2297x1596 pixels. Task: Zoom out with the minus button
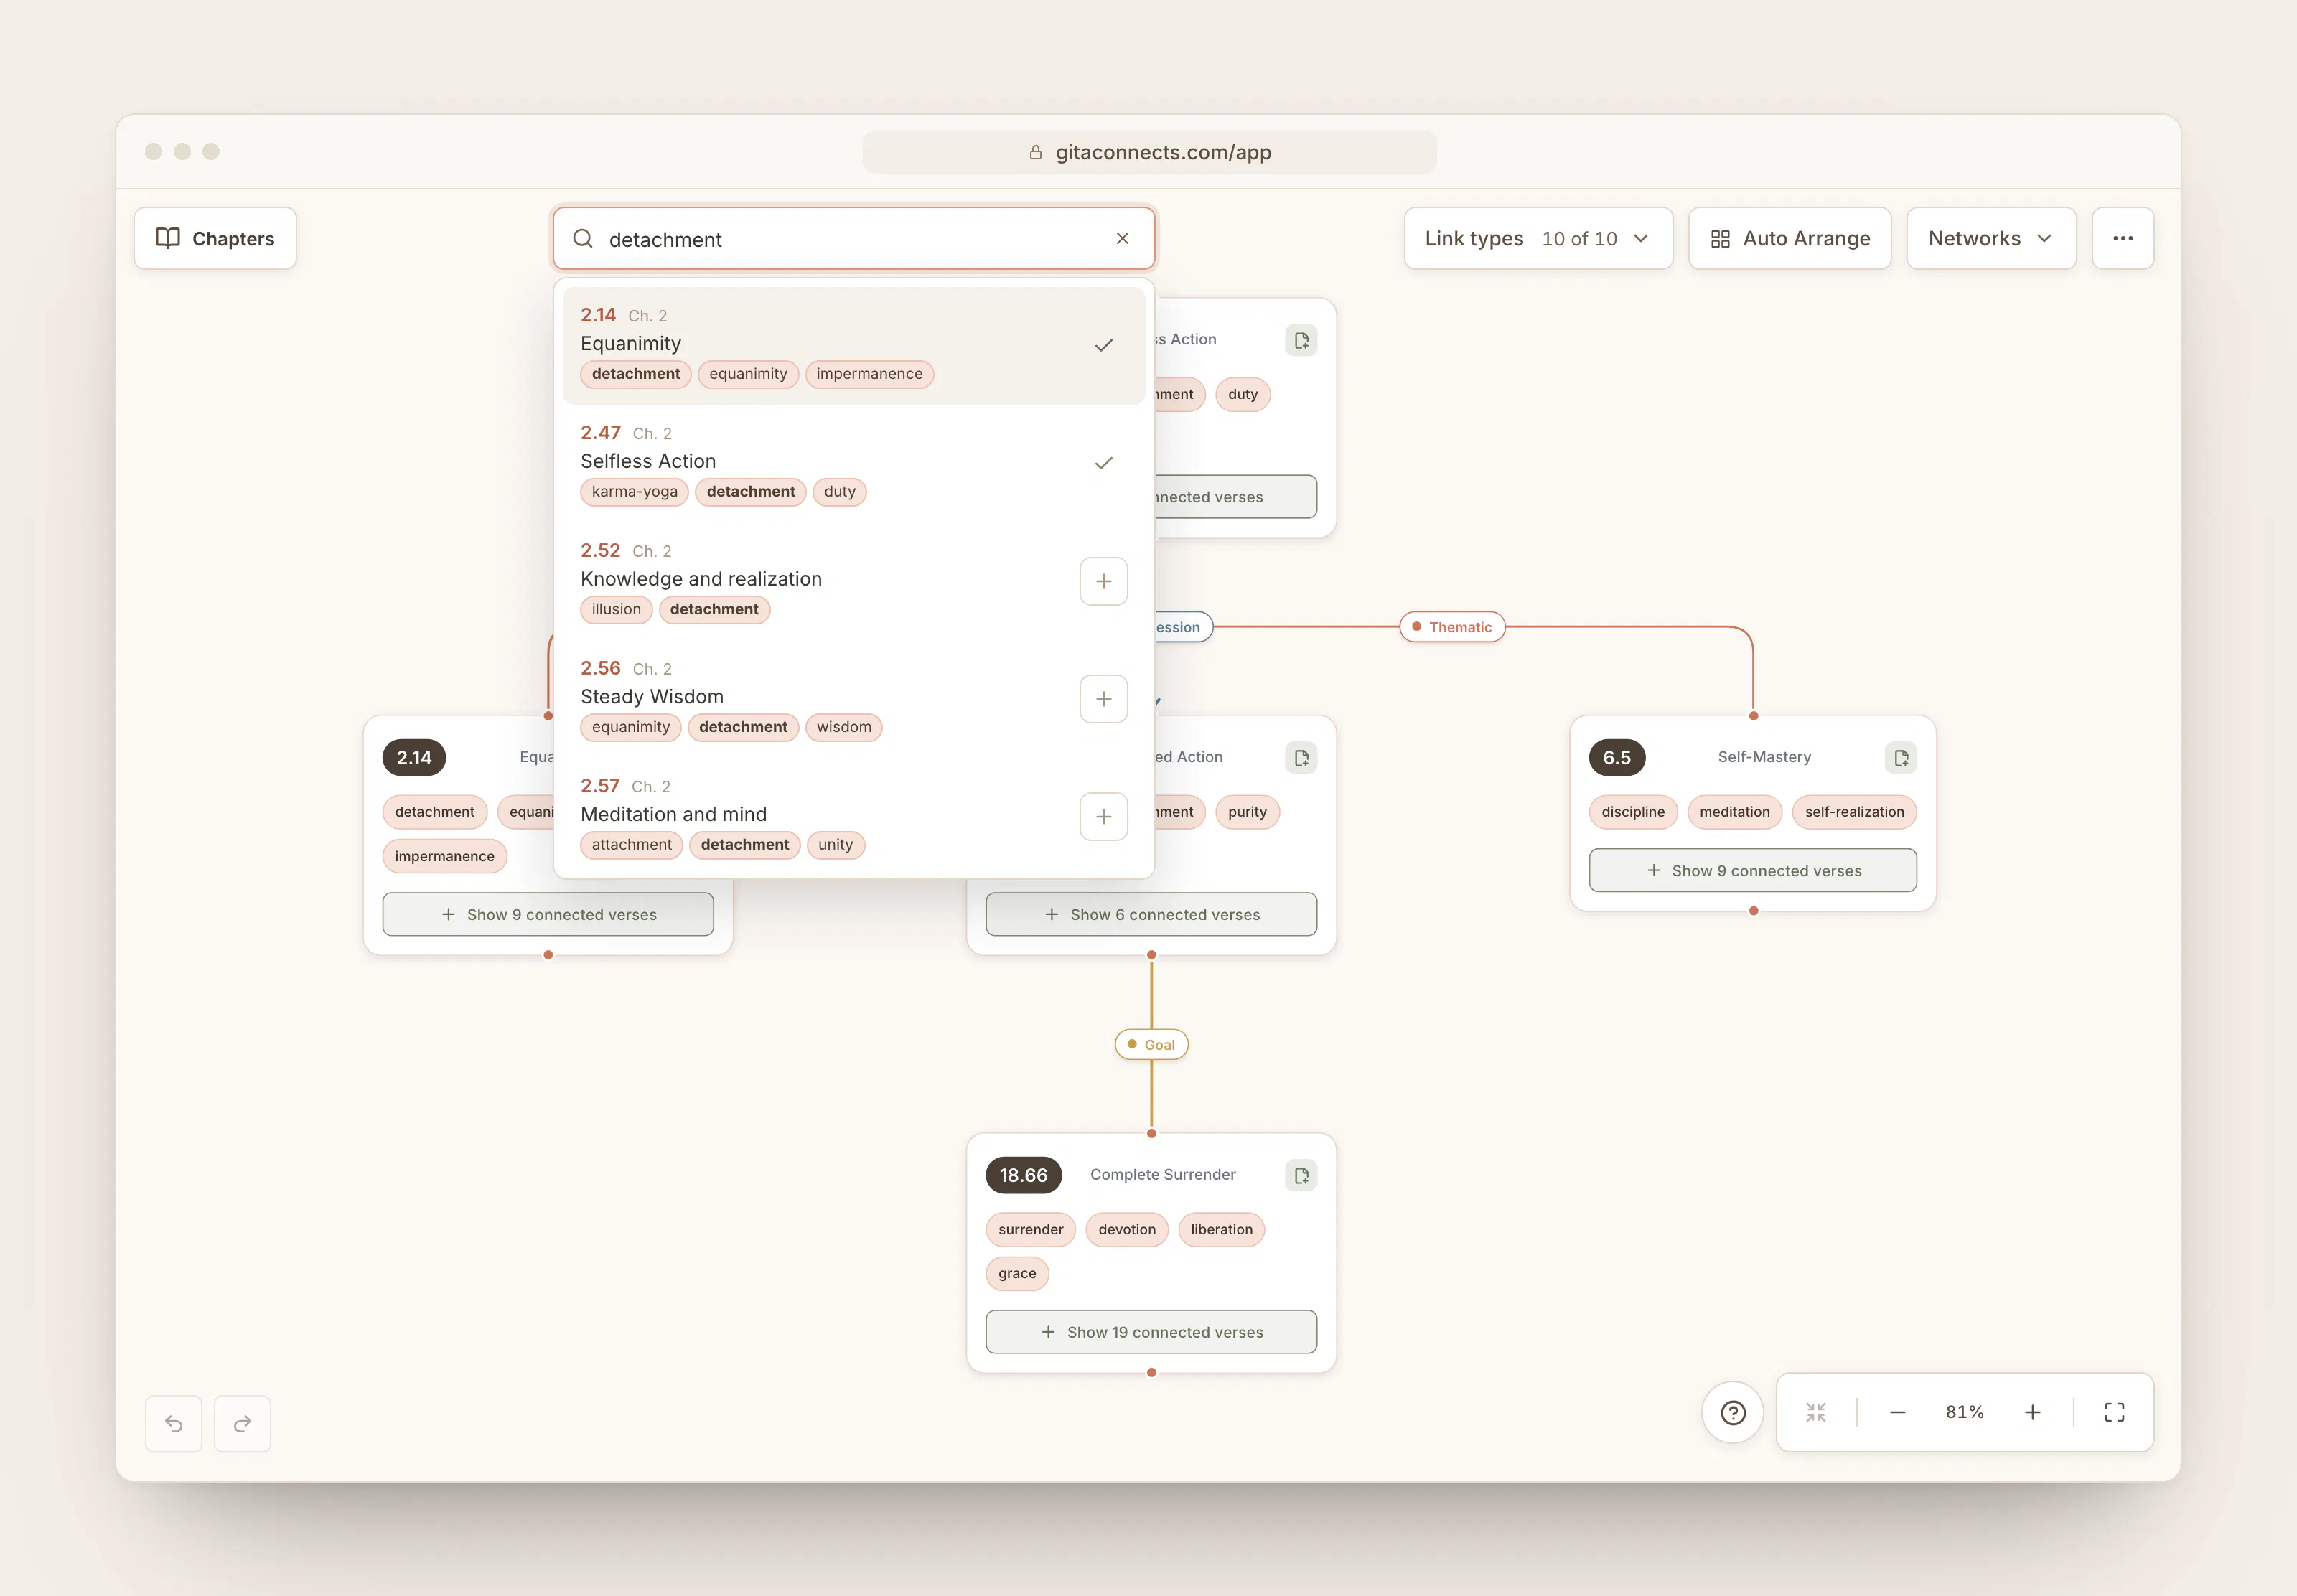[x=1897, y=1412]
